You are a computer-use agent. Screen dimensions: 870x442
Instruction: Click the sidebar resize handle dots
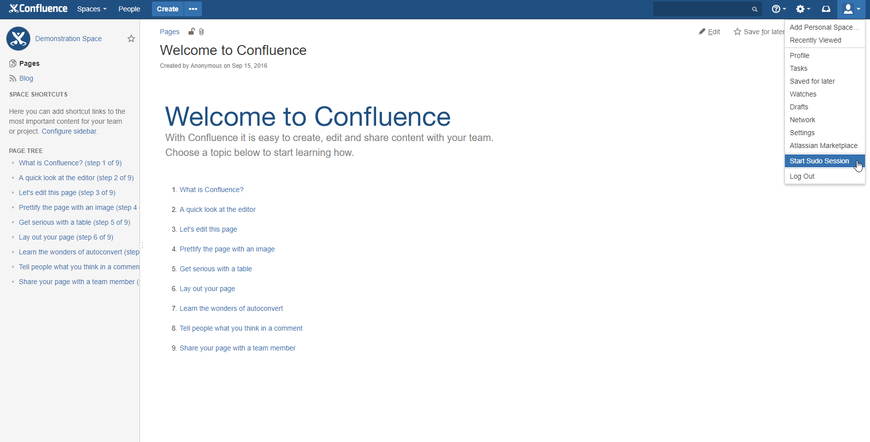coord(143,245)
